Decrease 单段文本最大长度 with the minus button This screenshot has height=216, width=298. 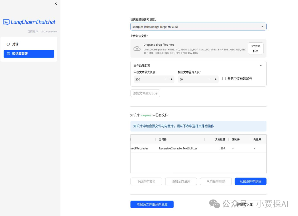coord(165,79)
